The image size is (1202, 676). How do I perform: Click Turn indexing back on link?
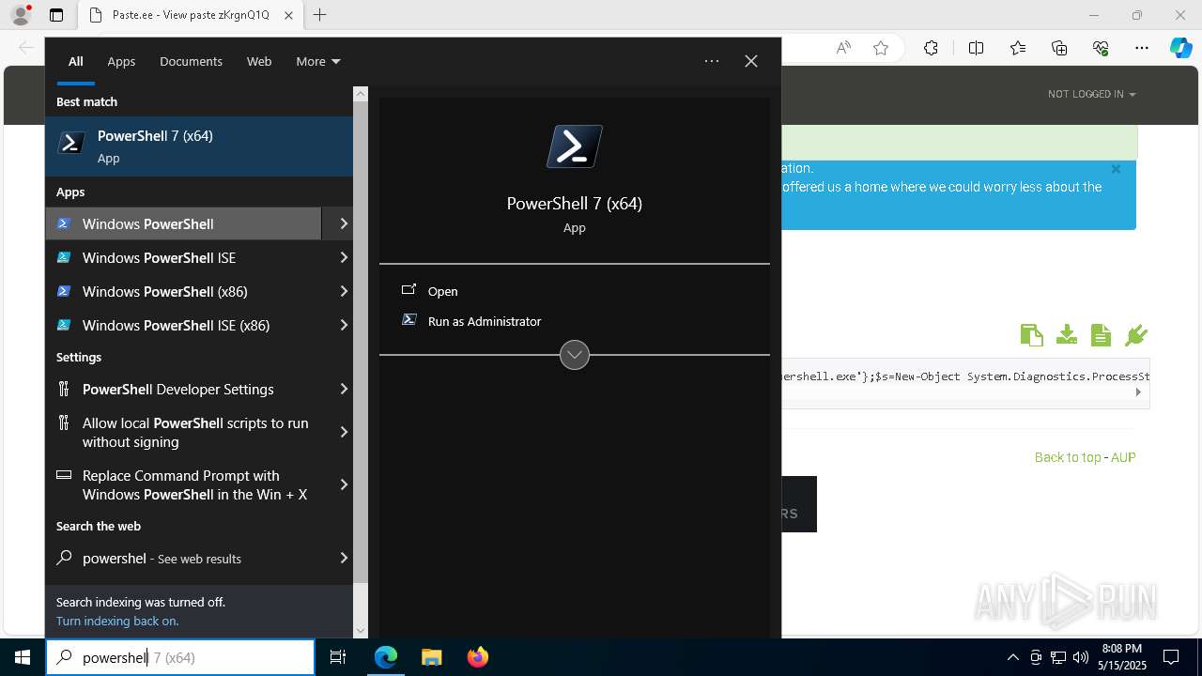click(117, 621)
